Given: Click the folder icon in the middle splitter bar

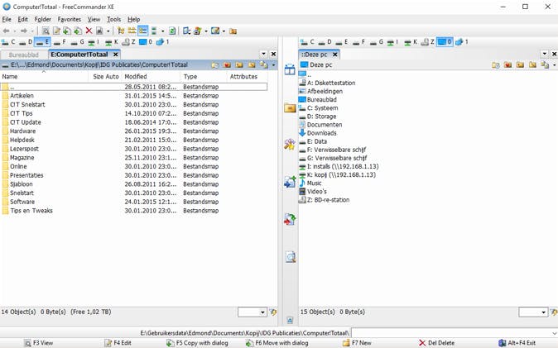Looking at the screenshot, I should 290,107.
